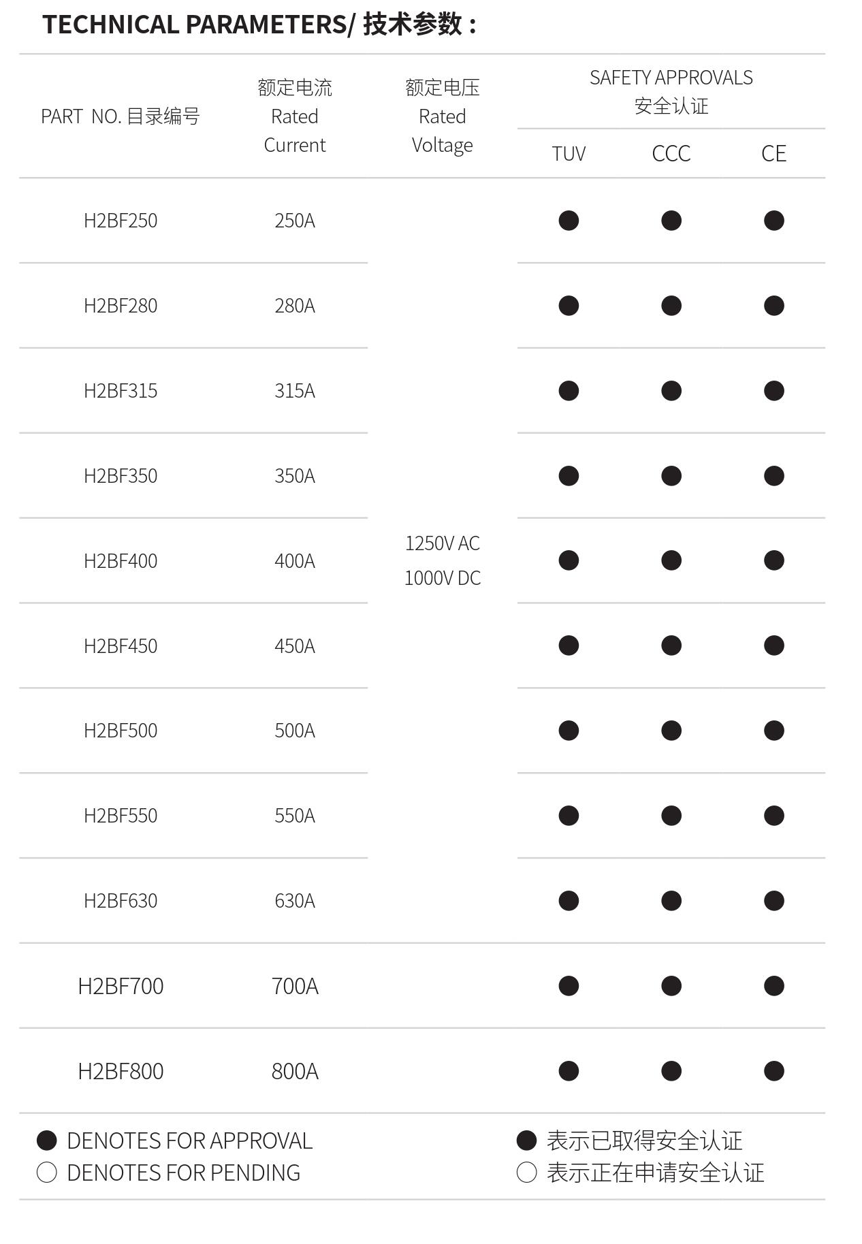Select the CCC column header

click(x=671, y=154)
